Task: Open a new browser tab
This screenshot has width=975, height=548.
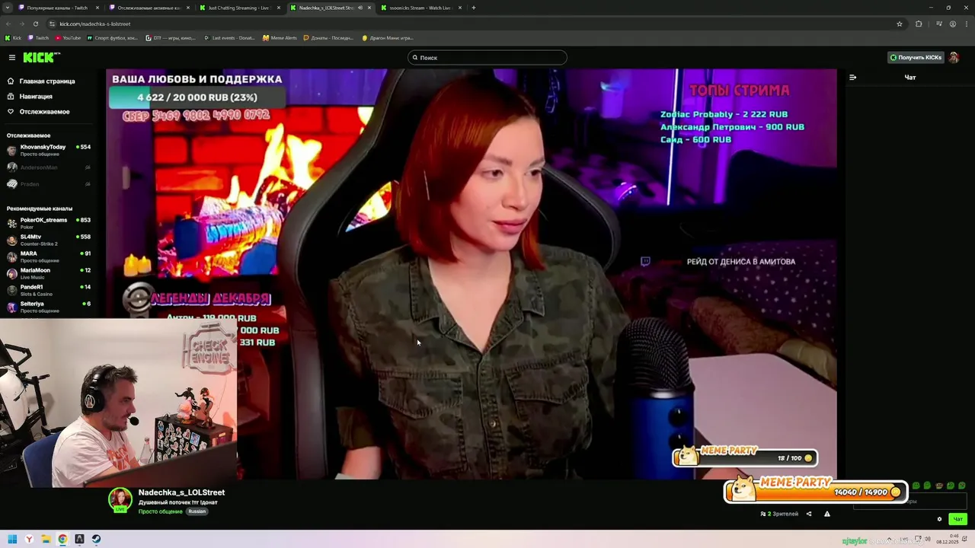Action: tap(474, 8)
